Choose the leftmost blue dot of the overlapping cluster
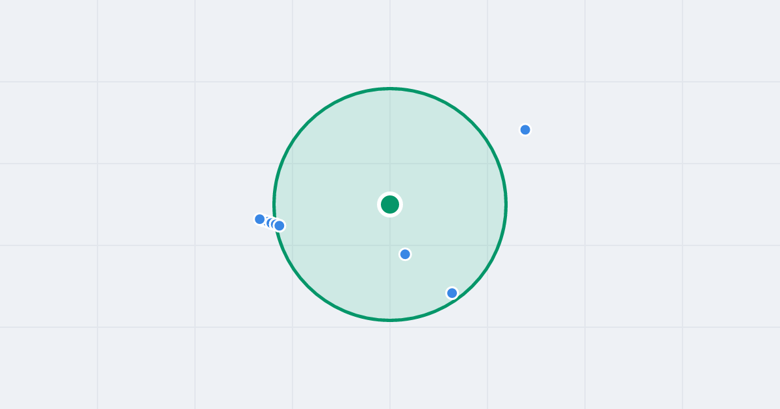780x409 pixels. point(260,219)
